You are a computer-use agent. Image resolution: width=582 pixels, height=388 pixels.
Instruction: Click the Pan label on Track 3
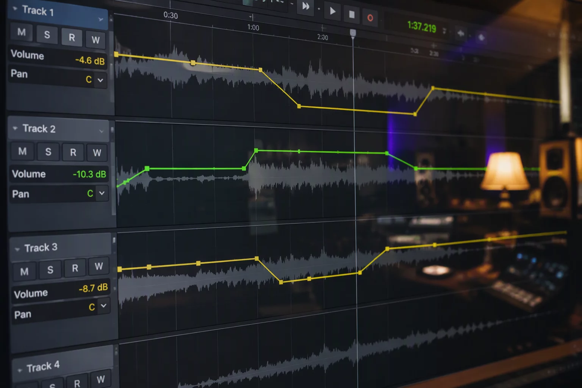pos(23,314)
